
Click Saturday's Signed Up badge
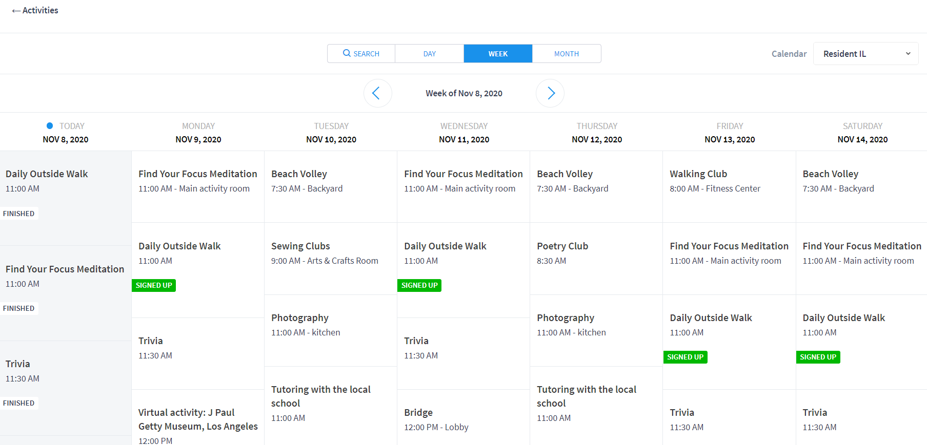click(818, 357)
